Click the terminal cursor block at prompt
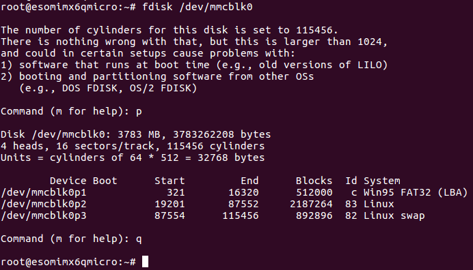The image size is (473, 270). click(x=145, y=262)
